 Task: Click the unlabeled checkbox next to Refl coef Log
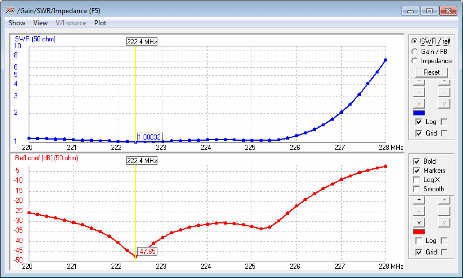click(444, 241)
